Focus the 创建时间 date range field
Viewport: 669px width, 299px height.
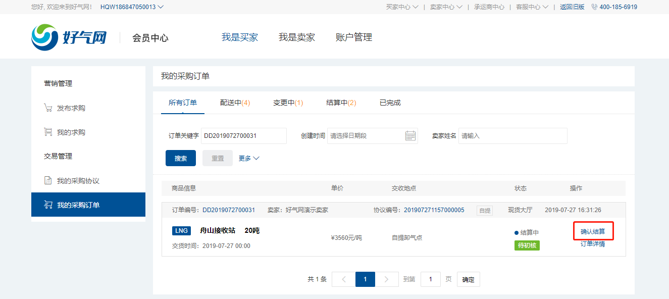click(x=373, y=136)
